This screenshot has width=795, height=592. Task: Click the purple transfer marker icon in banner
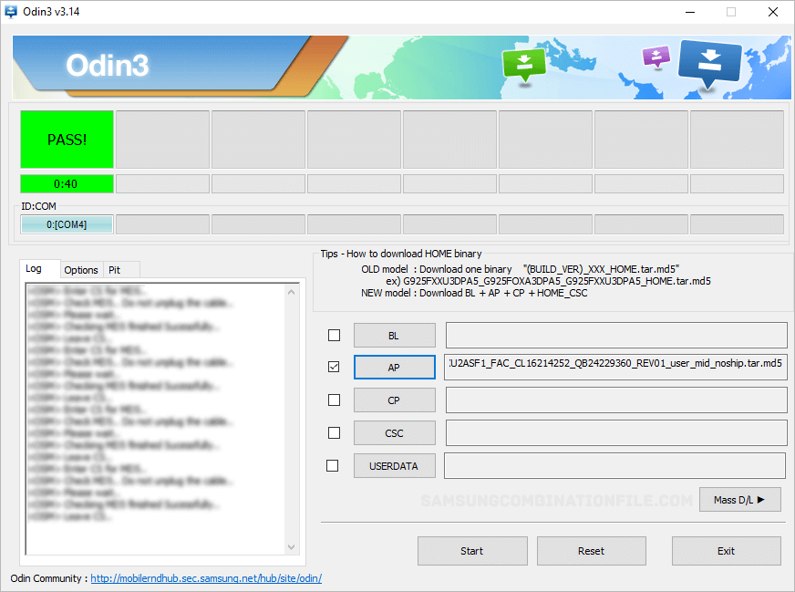point(656,56)
